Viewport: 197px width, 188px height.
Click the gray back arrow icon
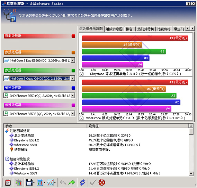pos(63,182)
